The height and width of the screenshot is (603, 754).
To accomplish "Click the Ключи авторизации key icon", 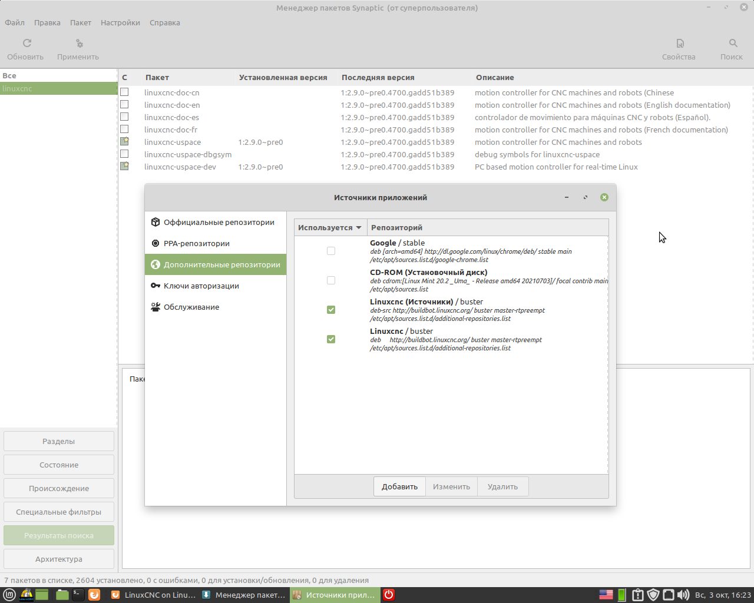I will click(x=156, y=286).
